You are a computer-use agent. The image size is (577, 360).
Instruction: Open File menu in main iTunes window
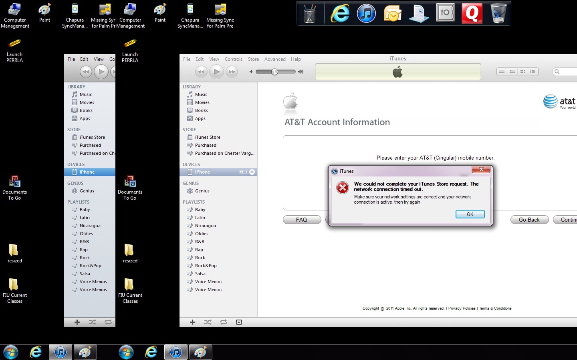point(187,59)
